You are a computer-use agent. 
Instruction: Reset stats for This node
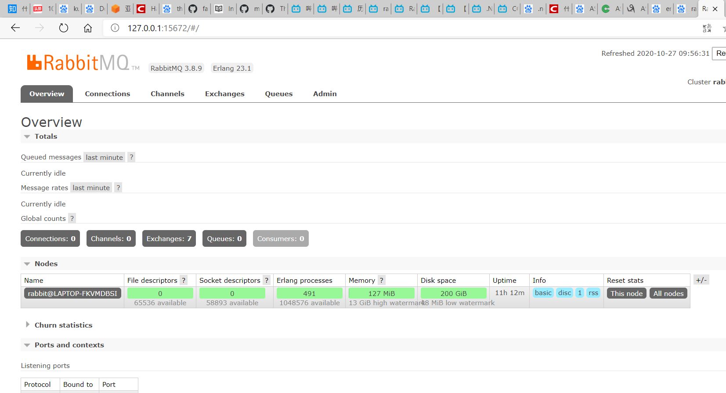(x=627, y=293)
